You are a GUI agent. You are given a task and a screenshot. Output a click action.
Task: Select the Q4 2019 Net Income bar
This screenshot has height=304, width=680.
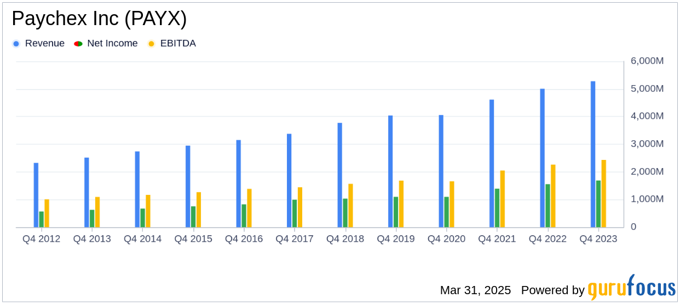click(x=396, y=212)
